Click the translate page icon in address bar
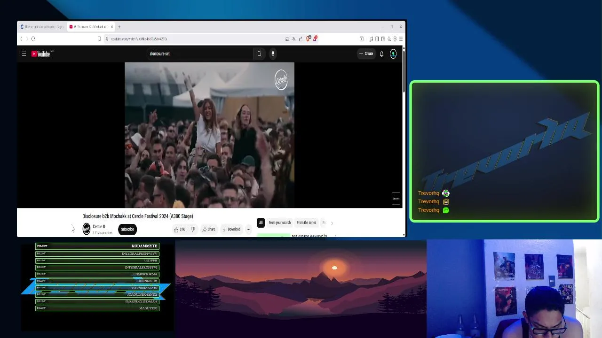 pyautogui.click(x=294, y=39)
